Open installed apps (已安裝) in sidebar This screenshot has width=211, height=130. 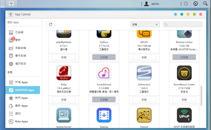point(23,32)
